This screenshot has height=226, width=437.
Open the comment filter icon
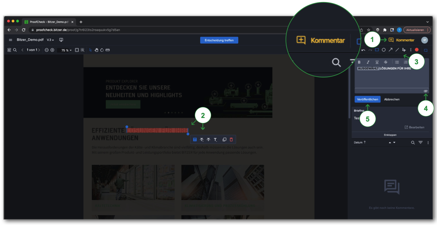(421, 143)
